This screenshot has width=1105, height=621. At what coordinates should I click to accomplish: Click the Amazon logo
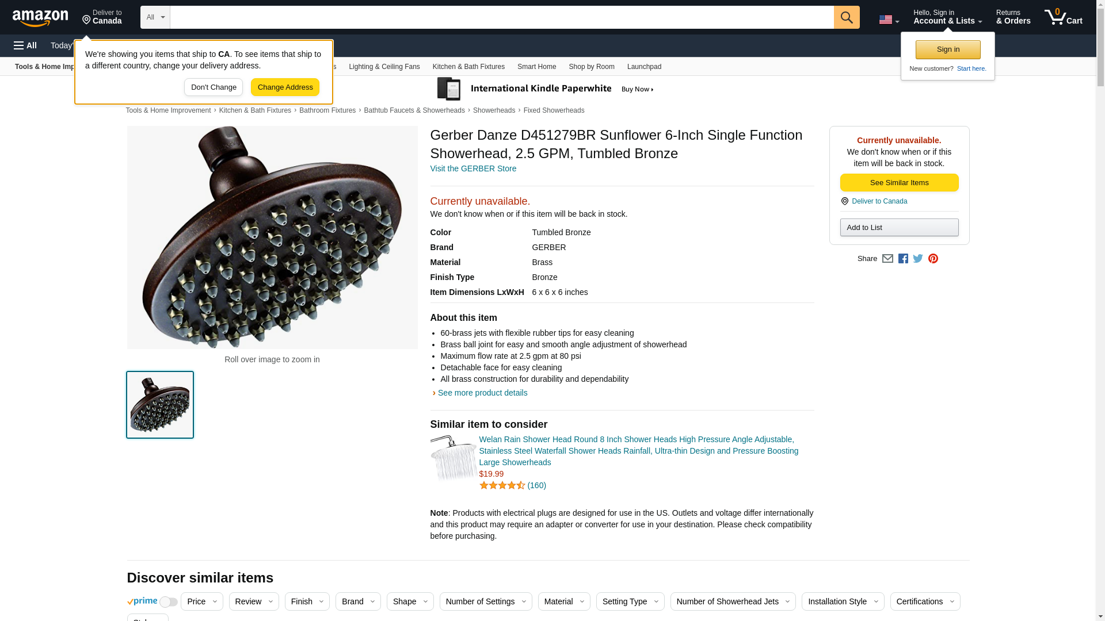pyautogui.click(x=40, y=18)
